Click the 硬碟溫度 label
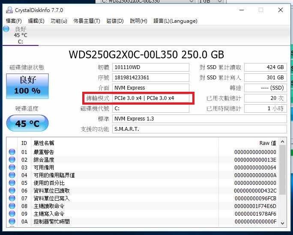293x235 pixels. pyautogui.click(x=27, y=108)
